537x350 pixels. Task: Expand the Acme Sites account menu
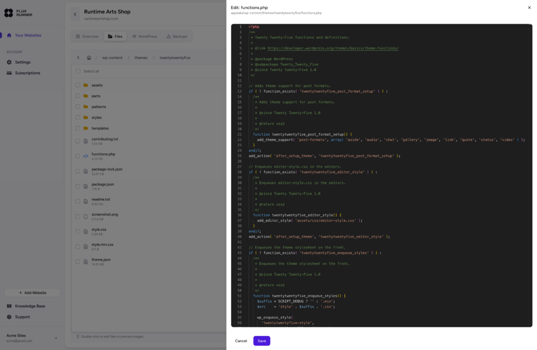[x=56, y=338]
